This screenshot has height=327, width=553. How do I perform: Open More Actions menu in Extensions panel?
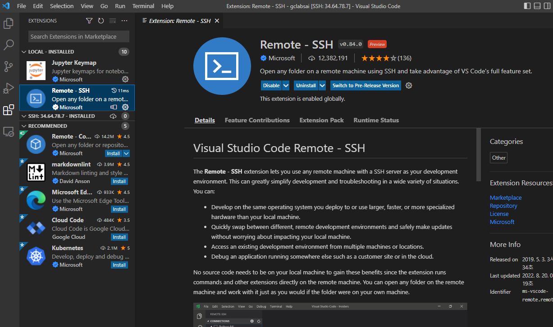click(x=124, y=20)
